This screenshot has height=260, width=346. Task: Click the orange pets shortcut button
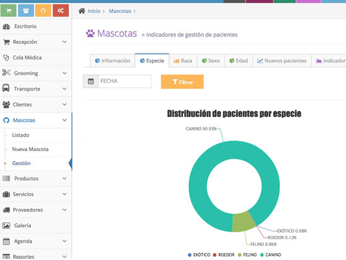tap(43, 11)
